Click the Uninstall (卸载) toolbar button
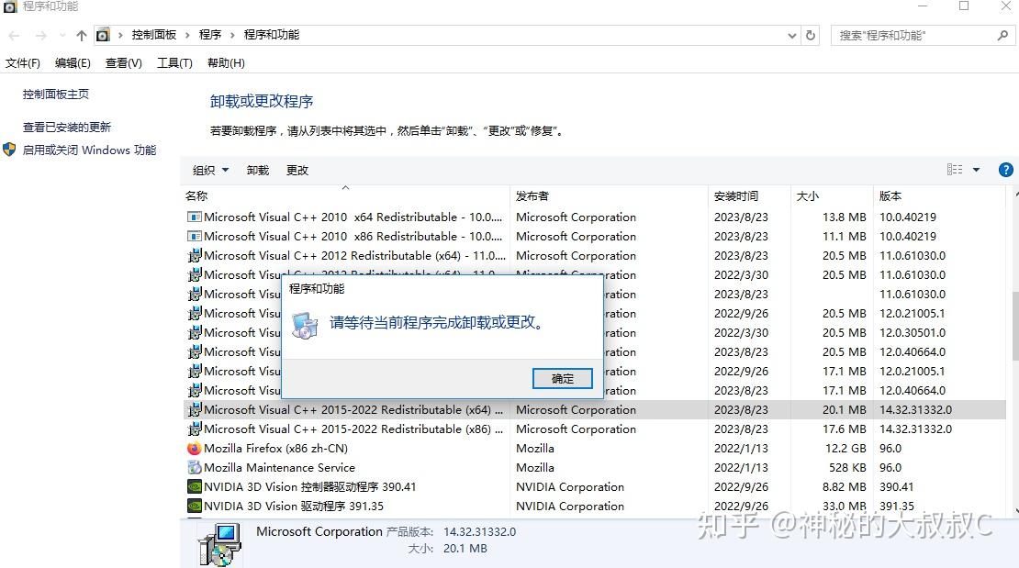Image resolution: width=1019 pixels, height=568 pixels. pyautogui.click(x=257, y=171)
